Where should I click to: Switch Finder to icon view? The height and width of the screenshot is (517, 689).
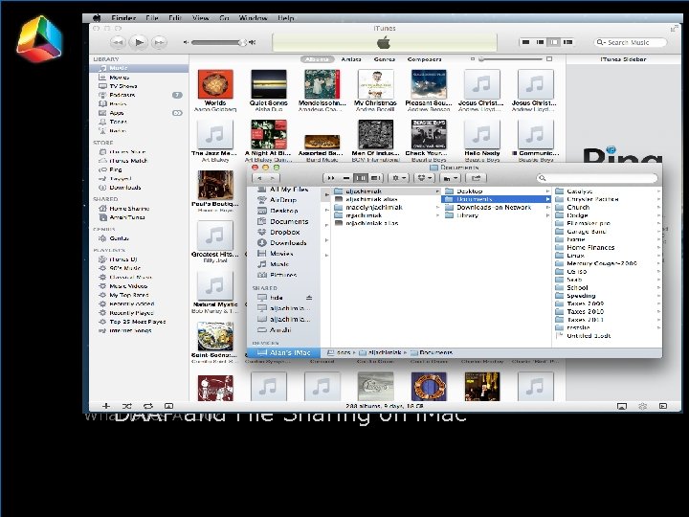click(x=331, y=178)
